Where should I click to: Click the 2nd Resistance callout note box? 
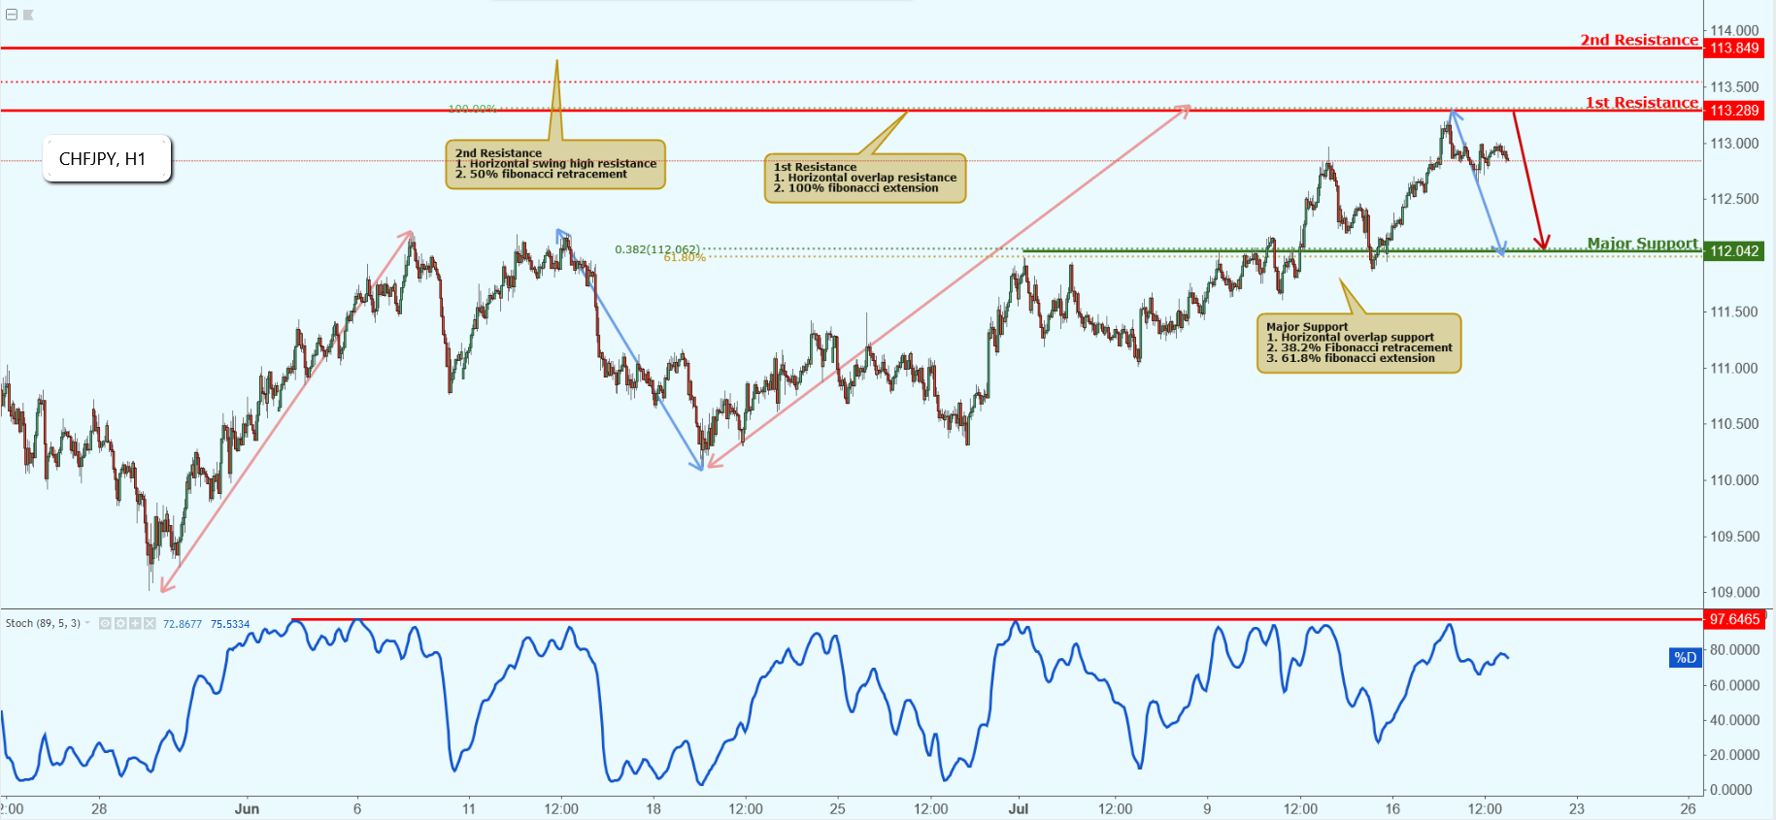tap(555, 165)
